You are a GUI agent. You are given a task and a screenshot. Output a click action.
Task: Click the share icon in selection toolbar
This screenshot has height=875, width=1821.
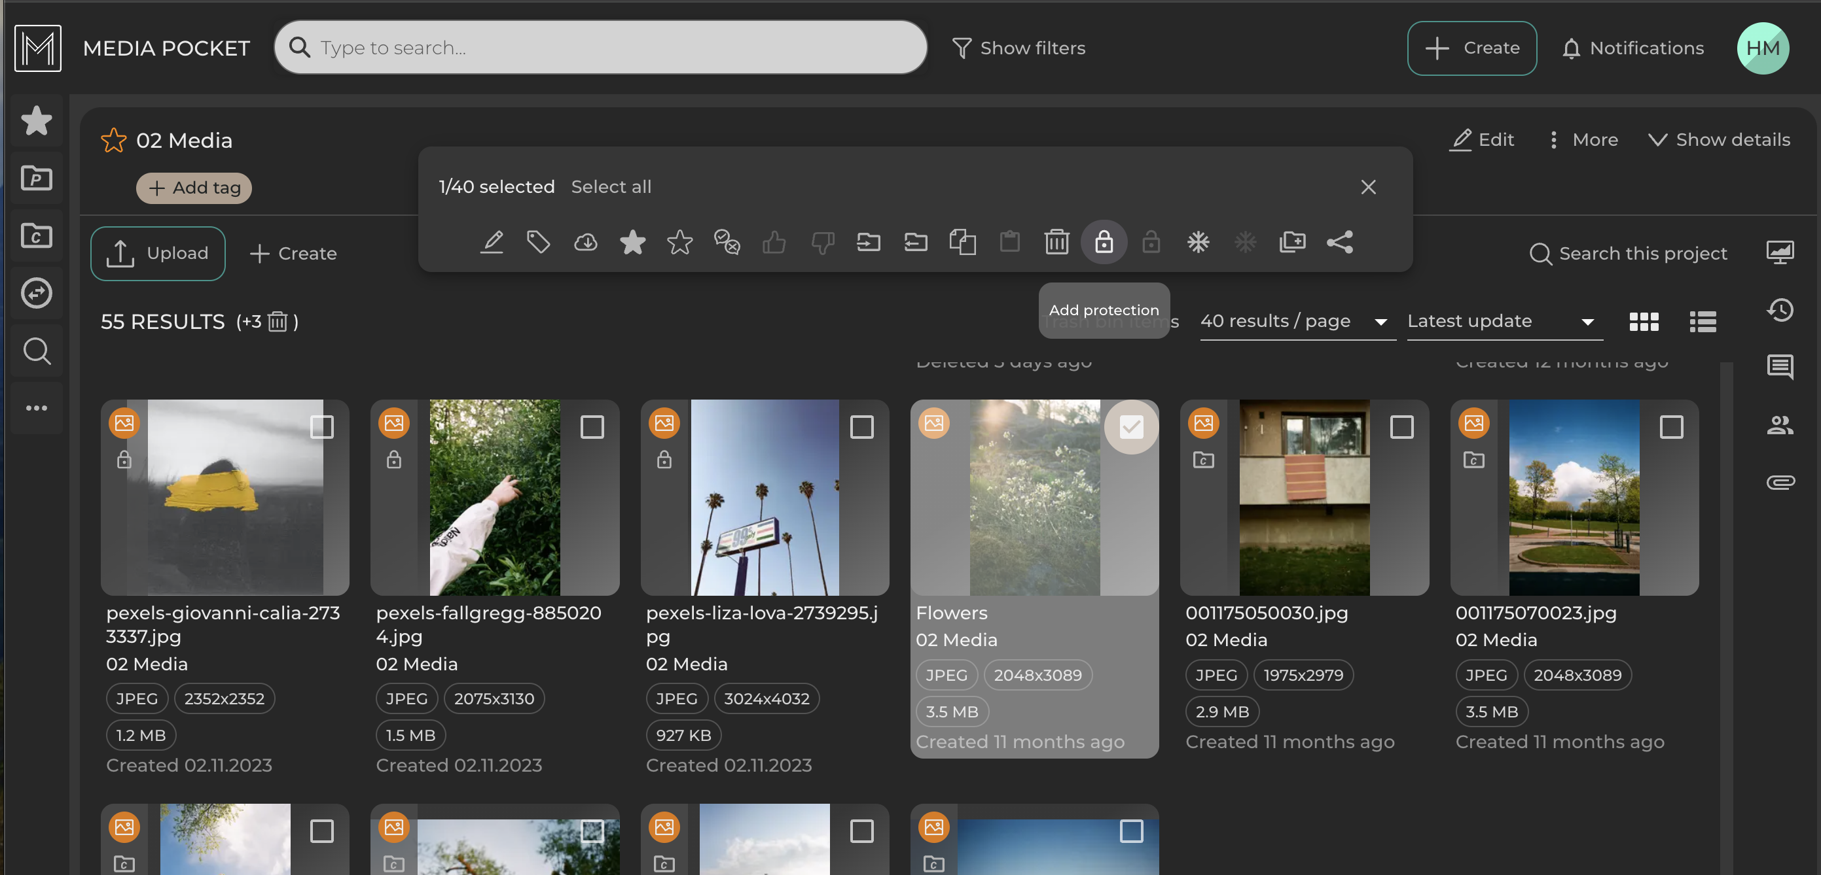1340,242
